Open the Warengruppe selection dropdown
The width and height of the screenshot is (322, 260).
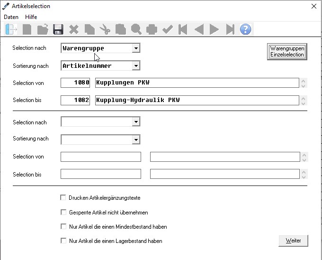[136, 48]
